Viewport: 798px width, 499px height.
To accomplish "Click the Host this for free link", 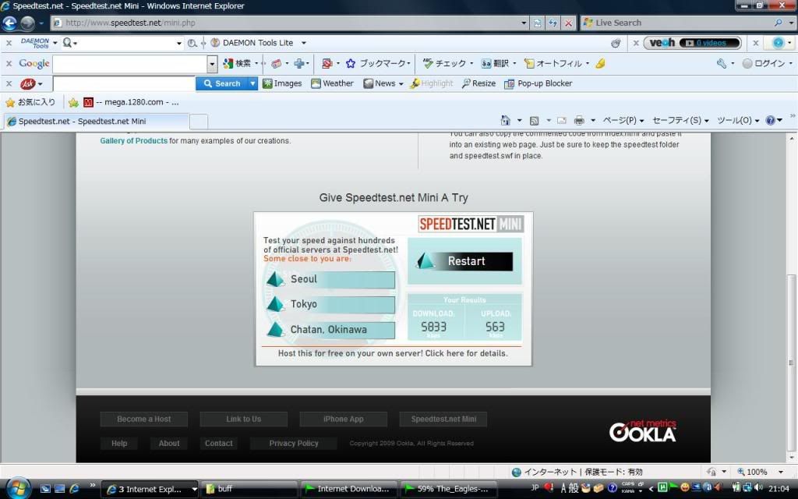I will coord(393,353).
